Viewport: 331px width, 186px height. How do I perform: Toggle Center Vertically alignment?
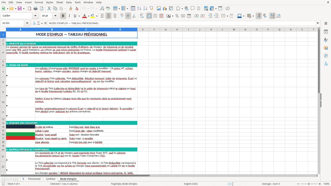[x=128, y=16]
